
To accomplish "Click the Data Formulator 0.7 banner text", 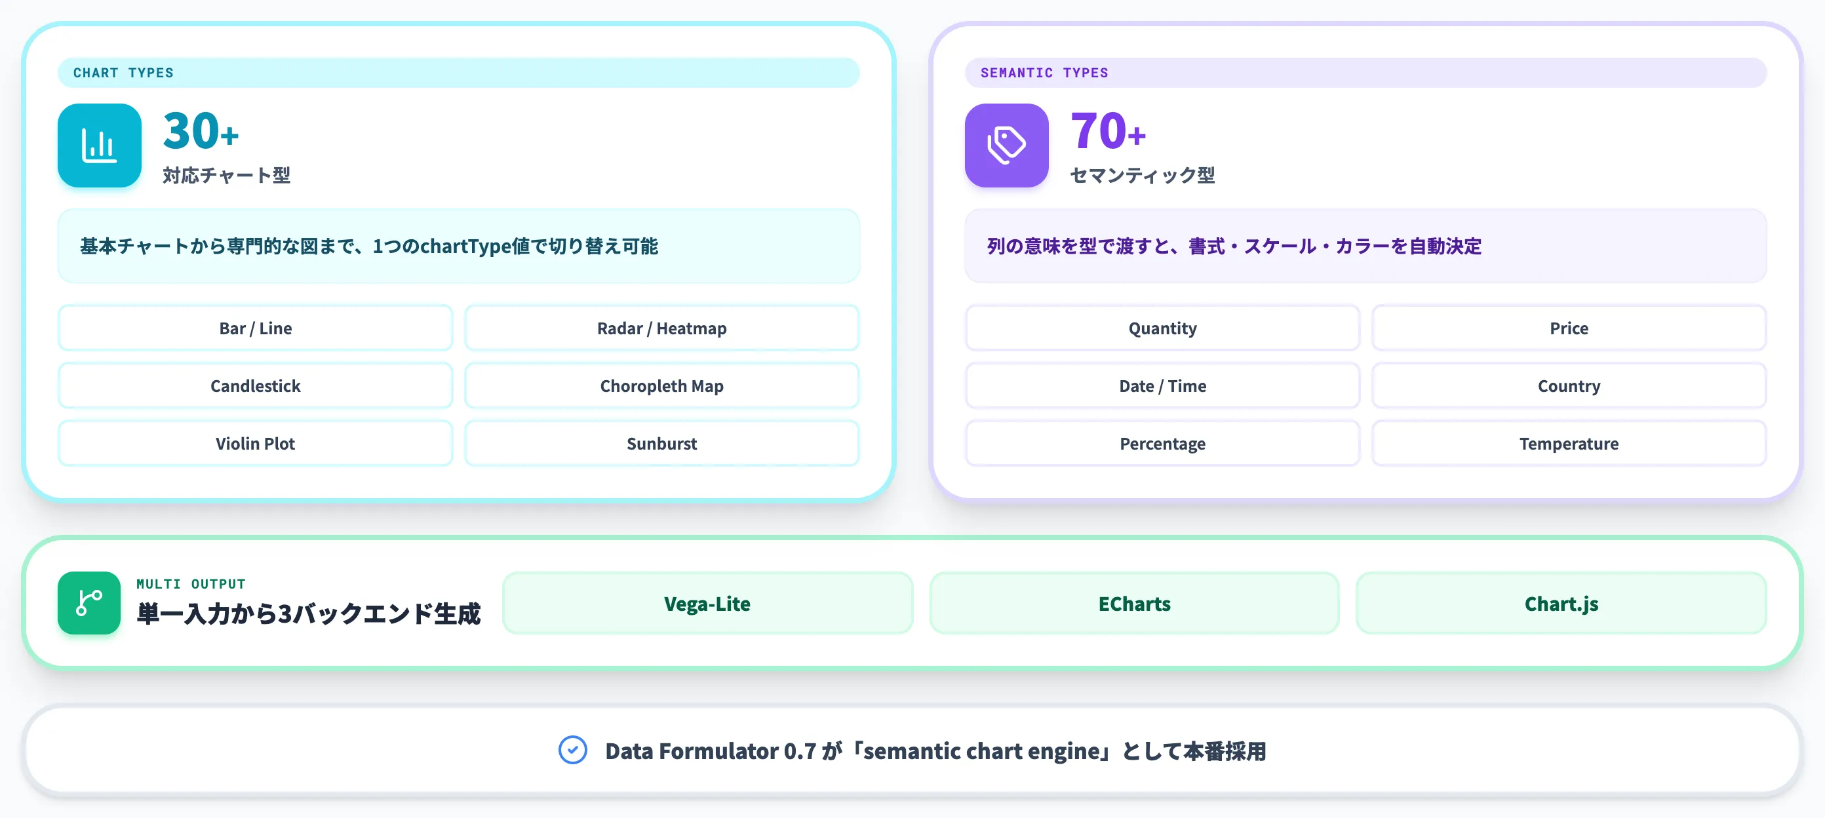I will (935, 750).
